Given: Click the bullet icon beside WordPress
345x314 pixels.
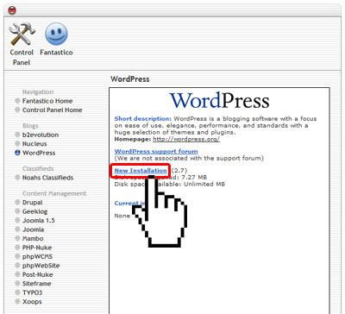Looking at the screenshot, I should click(x=17, y=153).
